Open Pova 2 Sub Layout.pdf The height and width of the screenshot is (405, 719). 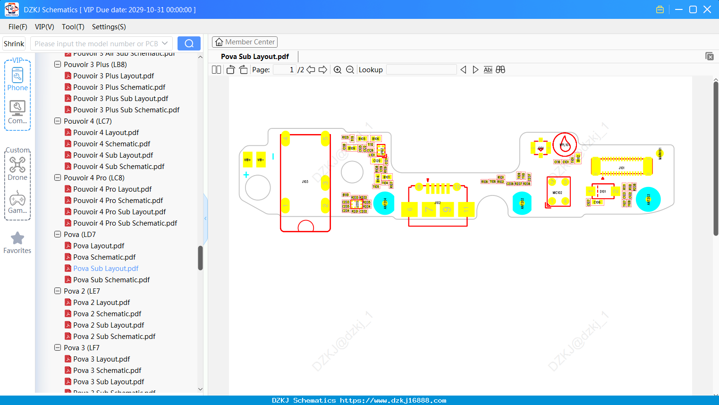pyautogui.click(x=109, y=325)
